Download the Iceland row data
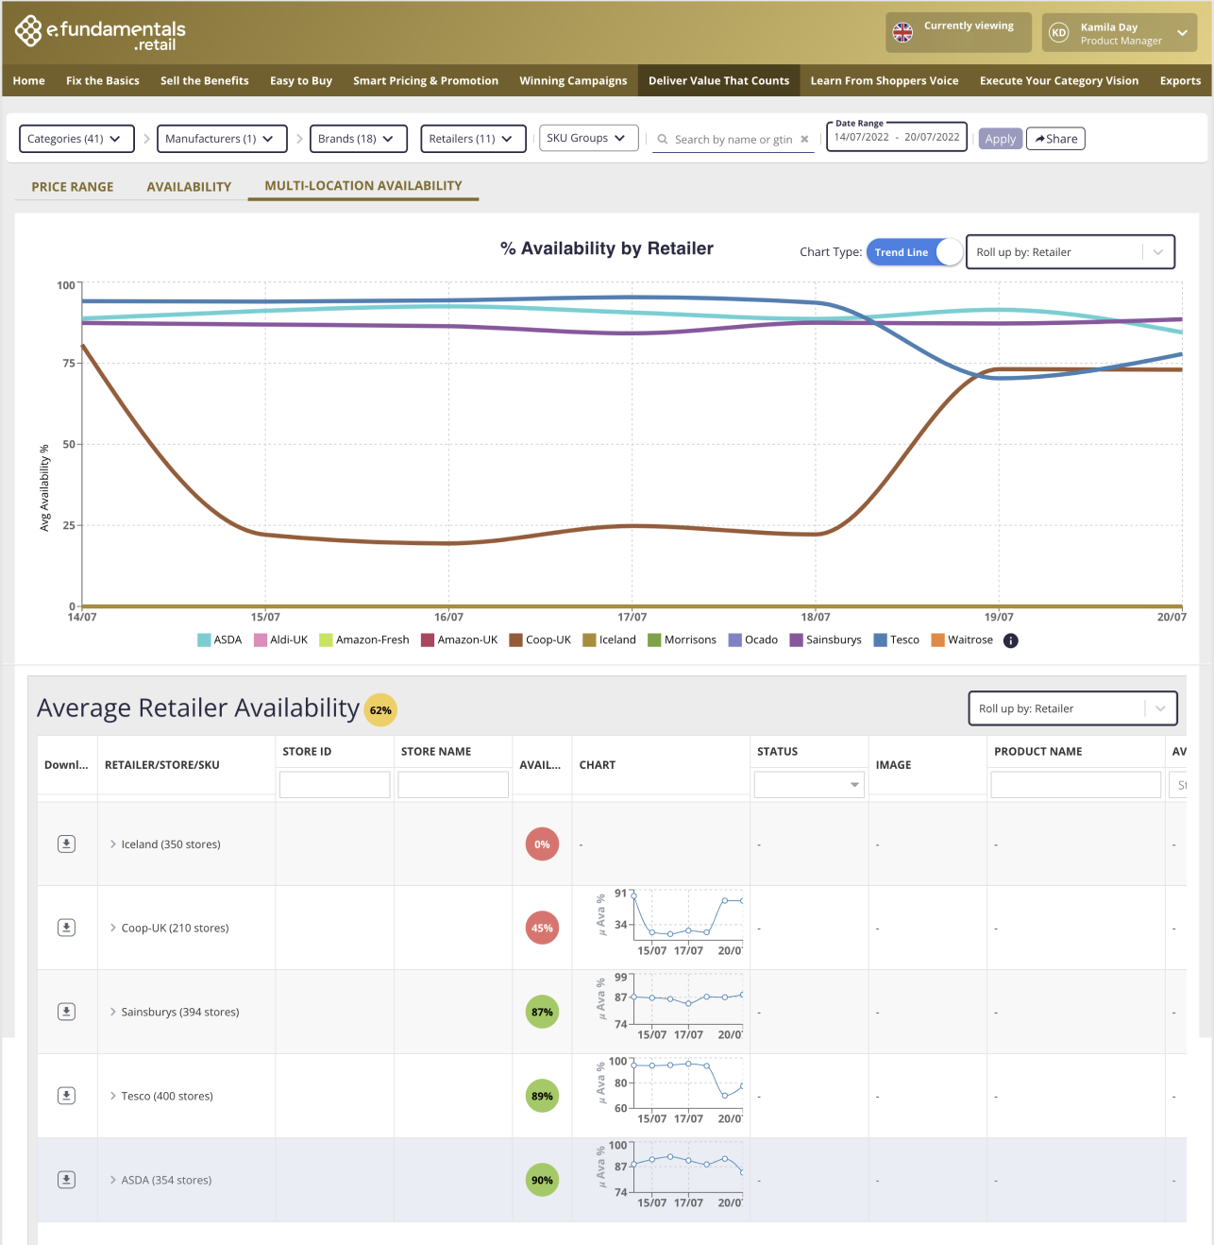 pos(66,844)
